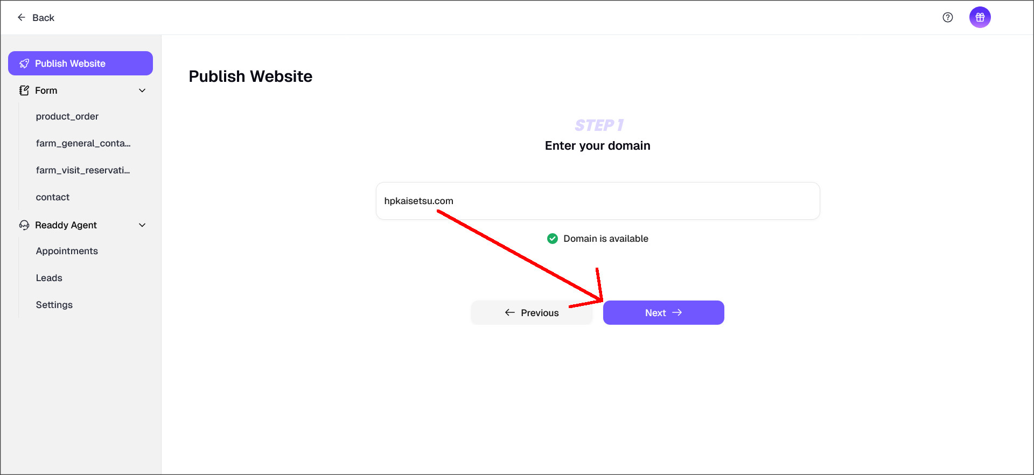Screen dimensions: 1034x475
Task: Select the farm_visit_reservation form item
Action: pos(83,170)
